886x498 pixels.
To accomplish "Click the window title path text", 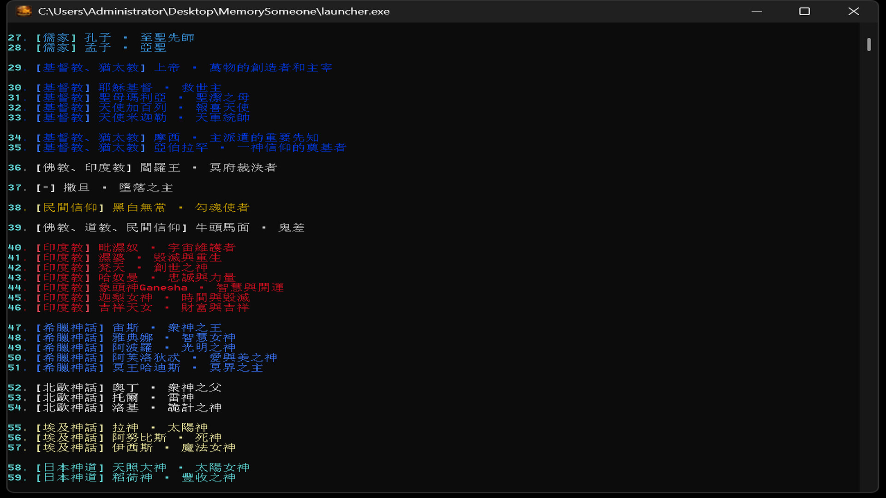I will tap(214, 11).
